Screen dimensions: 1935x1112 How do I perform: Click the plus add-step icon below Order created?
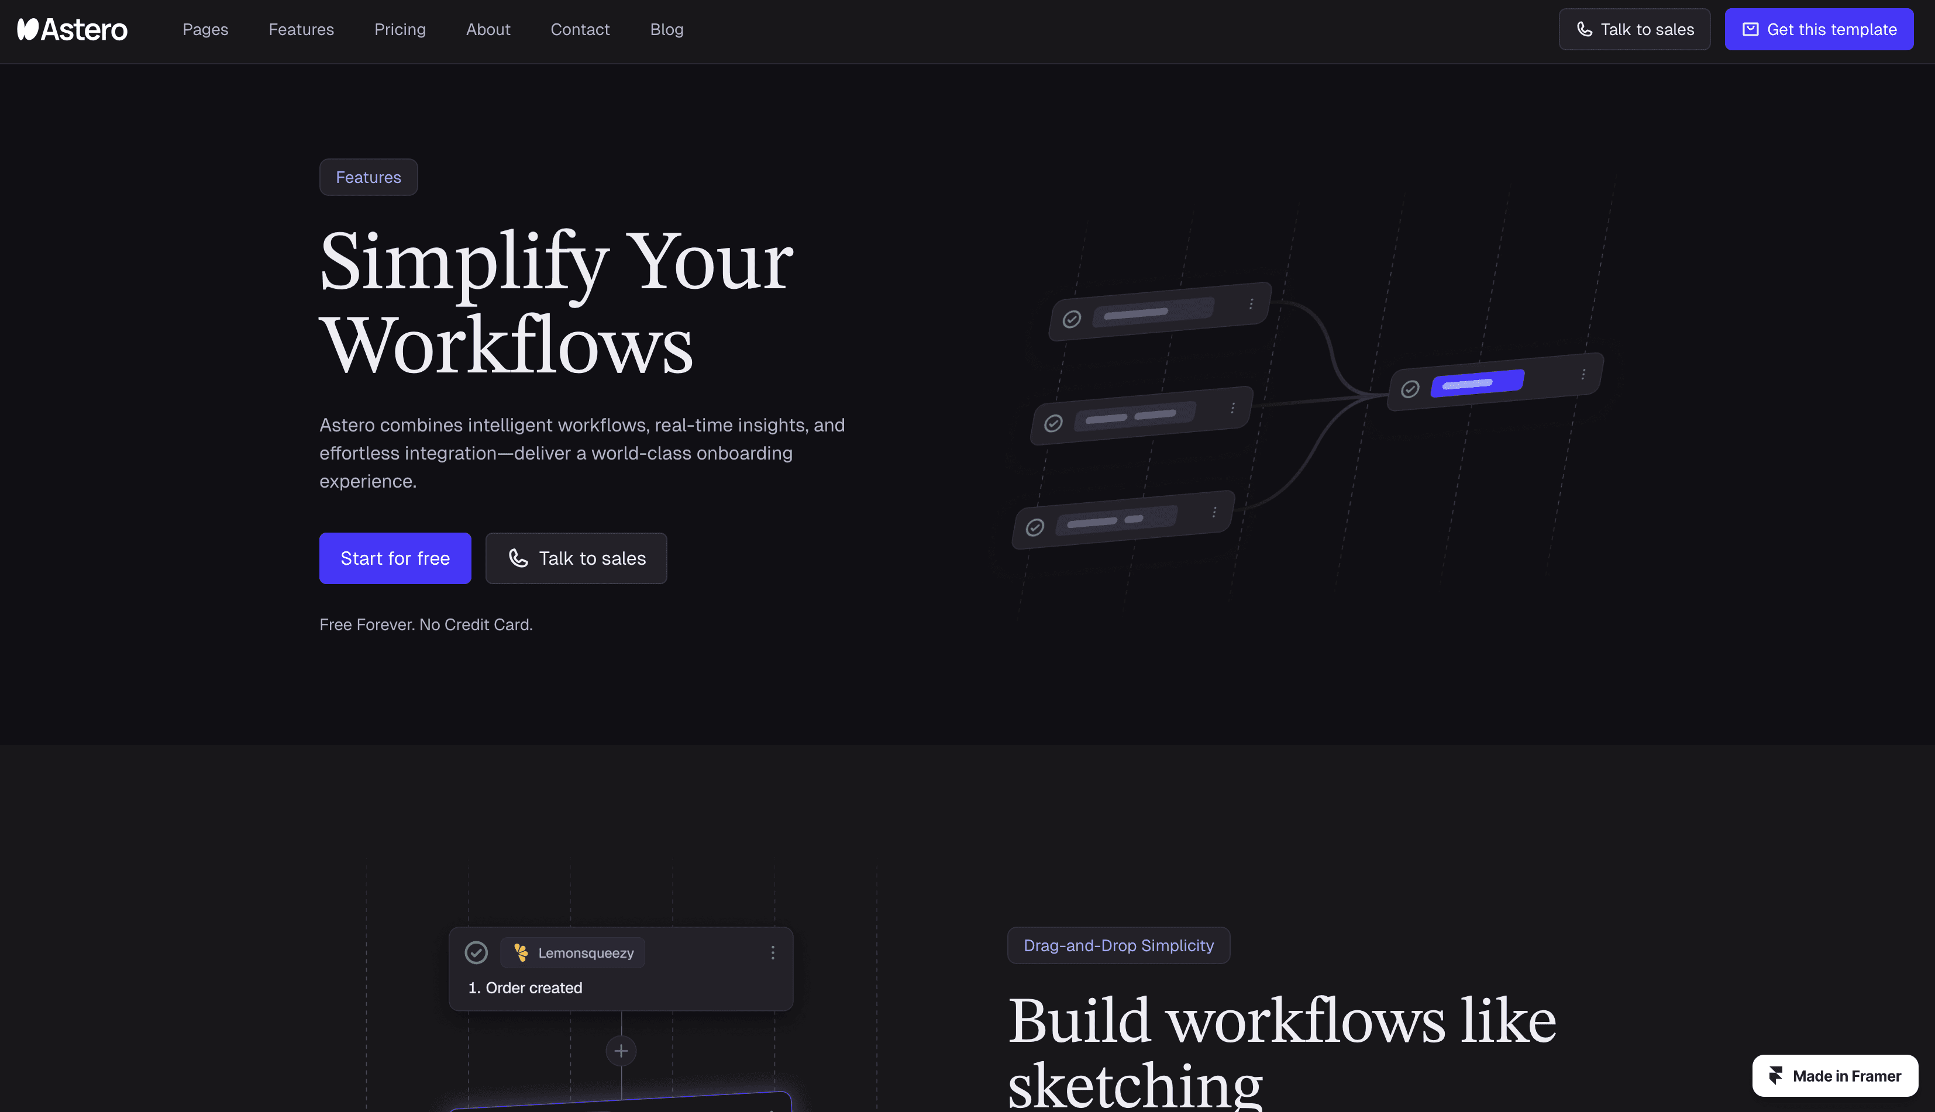pos(621,1051)
